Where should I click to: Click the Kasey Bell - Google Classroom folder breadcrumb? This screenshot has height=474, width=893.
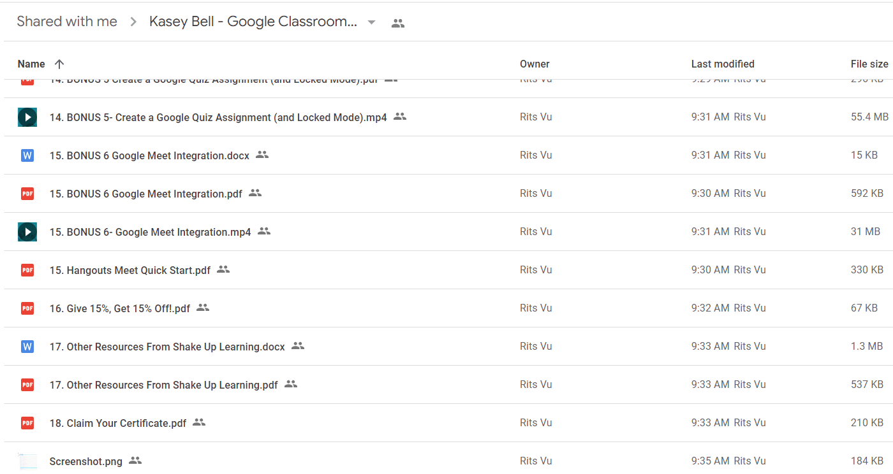click(253, 22)
